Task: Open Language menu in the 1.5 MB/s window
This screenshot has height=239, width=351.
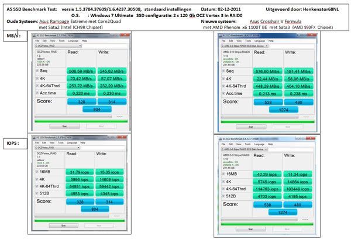Action: 73,41
